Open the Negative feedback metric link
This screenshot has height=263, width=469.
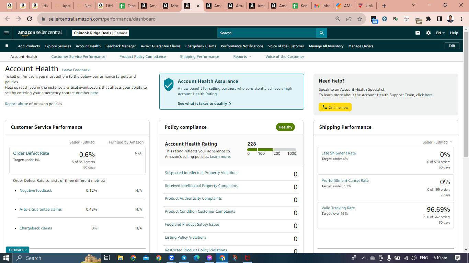tap(36, 190)
